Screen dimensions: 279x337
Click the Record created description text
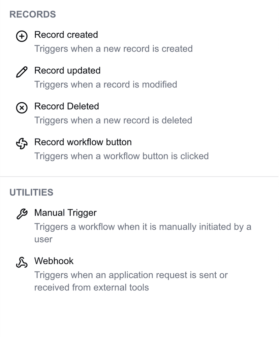[113, 49]
